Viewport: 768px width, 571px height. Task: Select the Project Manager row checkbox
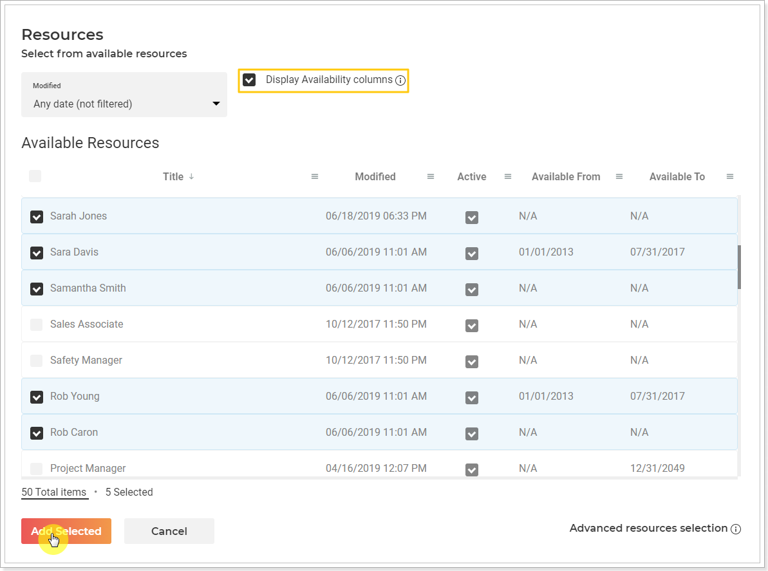37,469
